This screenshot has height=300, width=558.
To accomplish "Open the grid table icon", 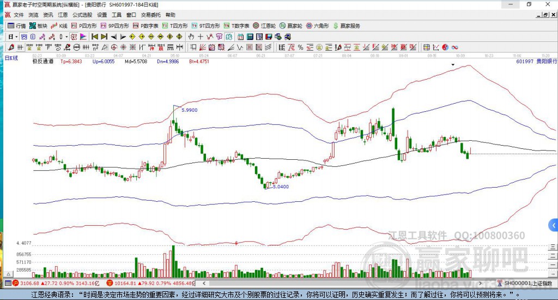I will (x=426, y=47).
